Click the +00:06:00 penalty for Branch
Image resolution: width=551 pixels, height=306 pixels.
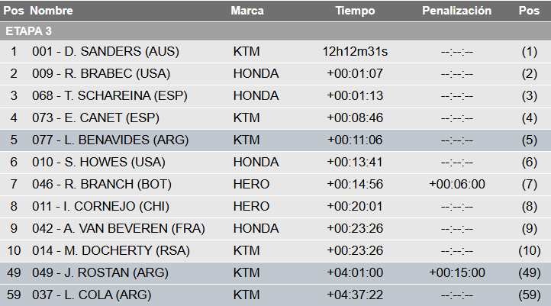pyautogui.click(x=456, y=185)
